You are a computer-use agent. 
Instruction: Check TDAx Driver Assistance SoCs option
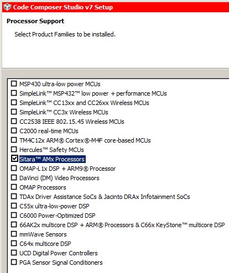14,196
